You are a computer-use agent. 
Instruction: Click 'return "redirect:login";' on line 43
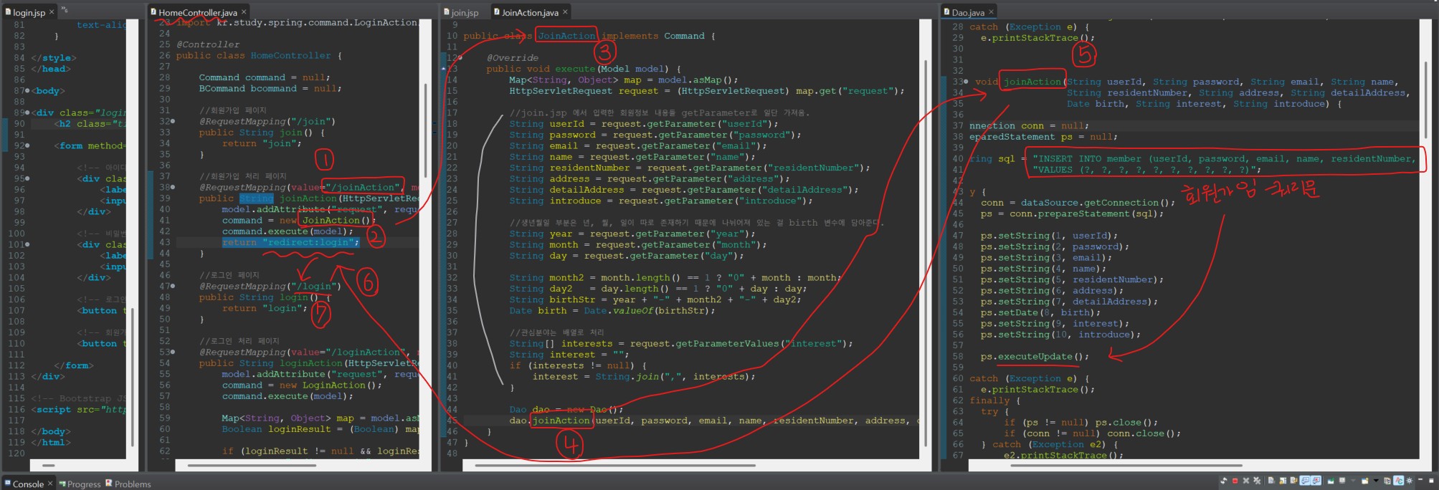click(290, 242)
